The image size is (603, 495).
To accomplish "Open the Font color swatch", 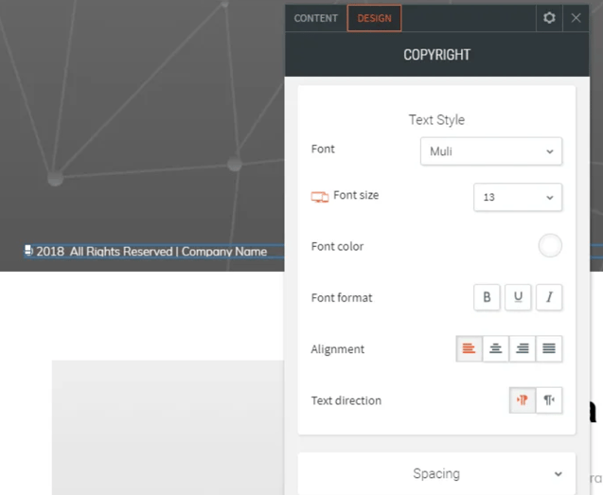I will coord(550,246).
